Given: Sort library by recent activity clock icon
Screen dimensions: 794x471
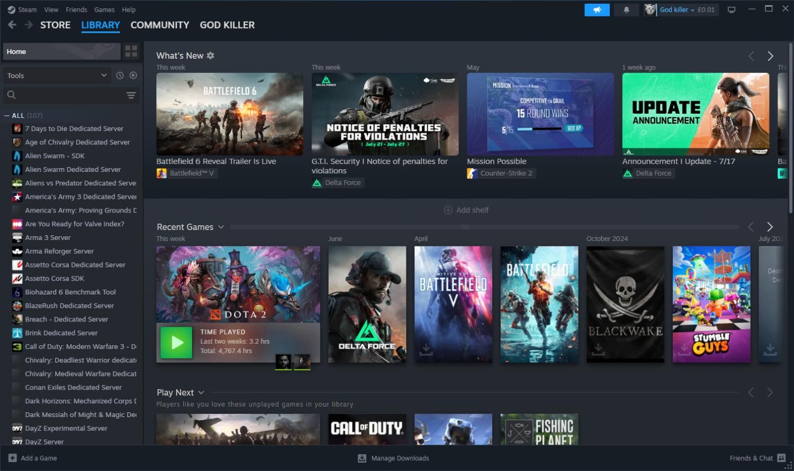Looking at the screenshot, I should (x=120, y=76).
